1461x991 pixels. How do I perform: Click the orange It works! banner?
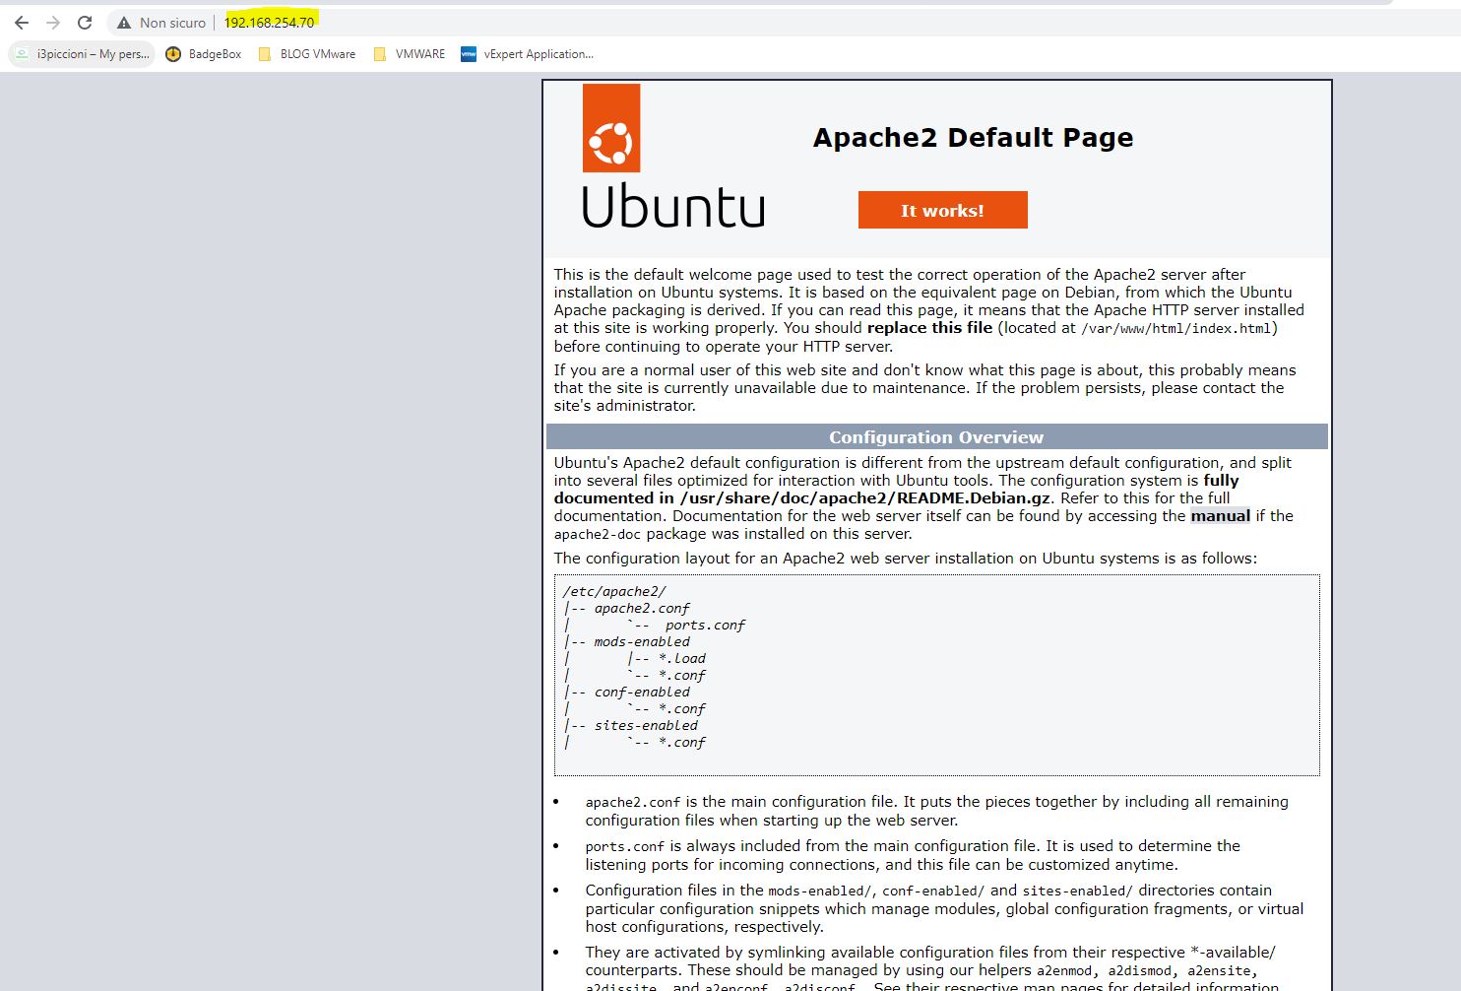pos(942,210)
